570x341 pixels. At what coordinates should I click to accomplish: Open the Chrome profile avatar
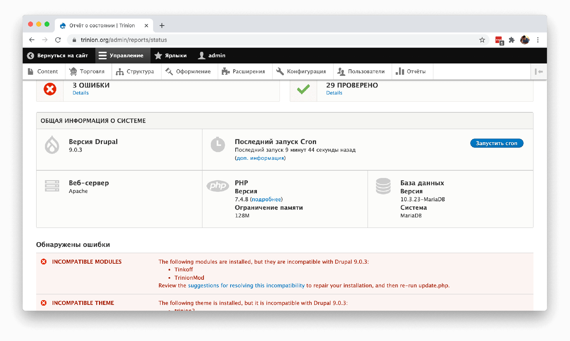click(x=525, y=40)
